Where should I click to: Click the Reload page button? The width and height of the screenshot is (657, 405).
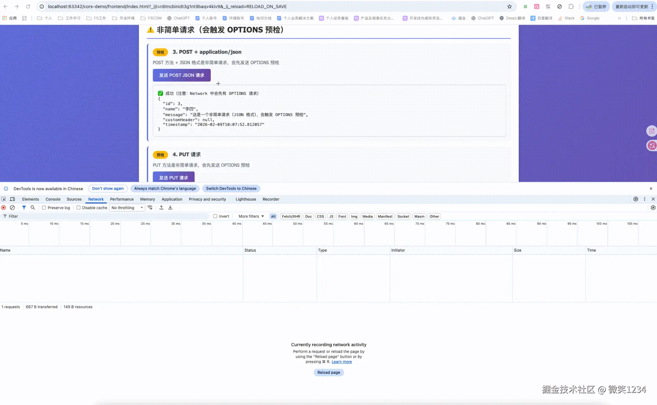click(328, 372)
